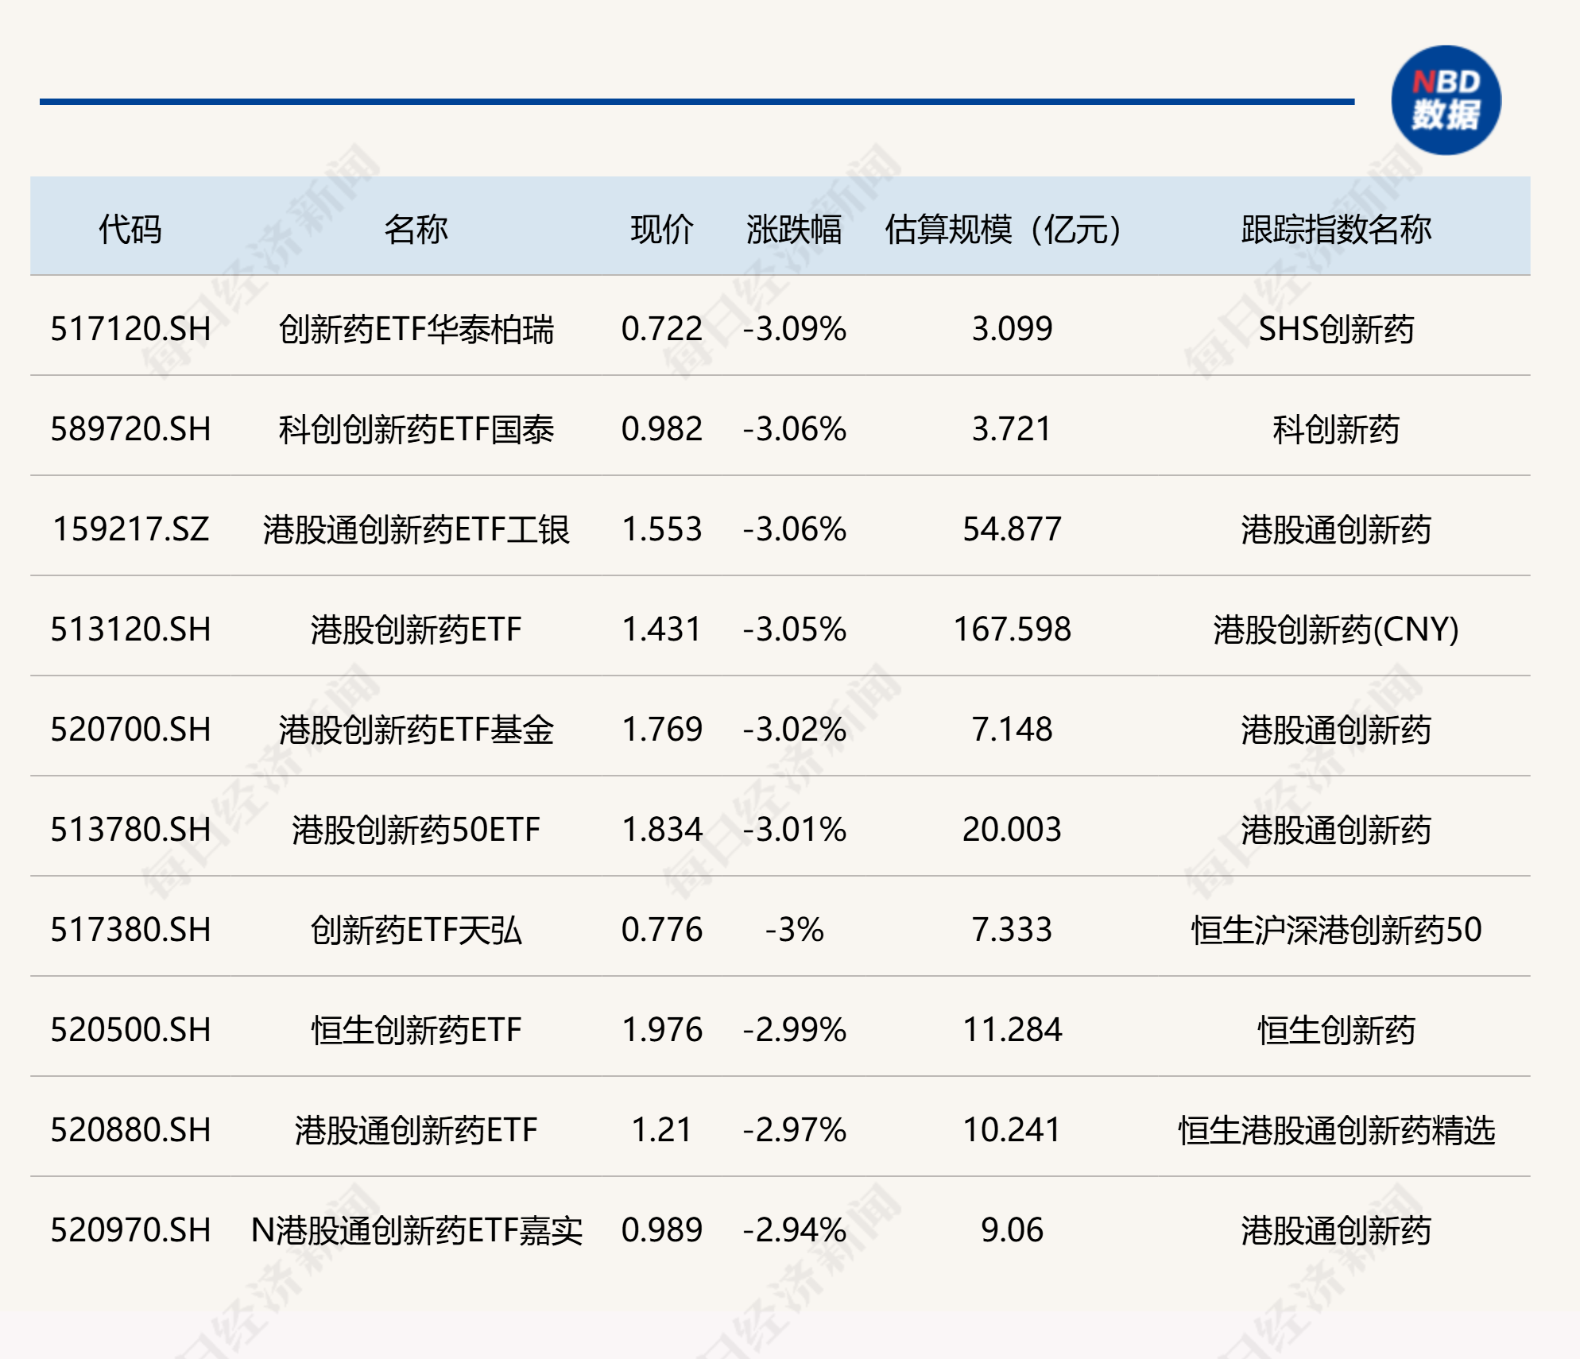
Task: Click the 跟踪指数名称 column header
Action: tap(1336, 229)
